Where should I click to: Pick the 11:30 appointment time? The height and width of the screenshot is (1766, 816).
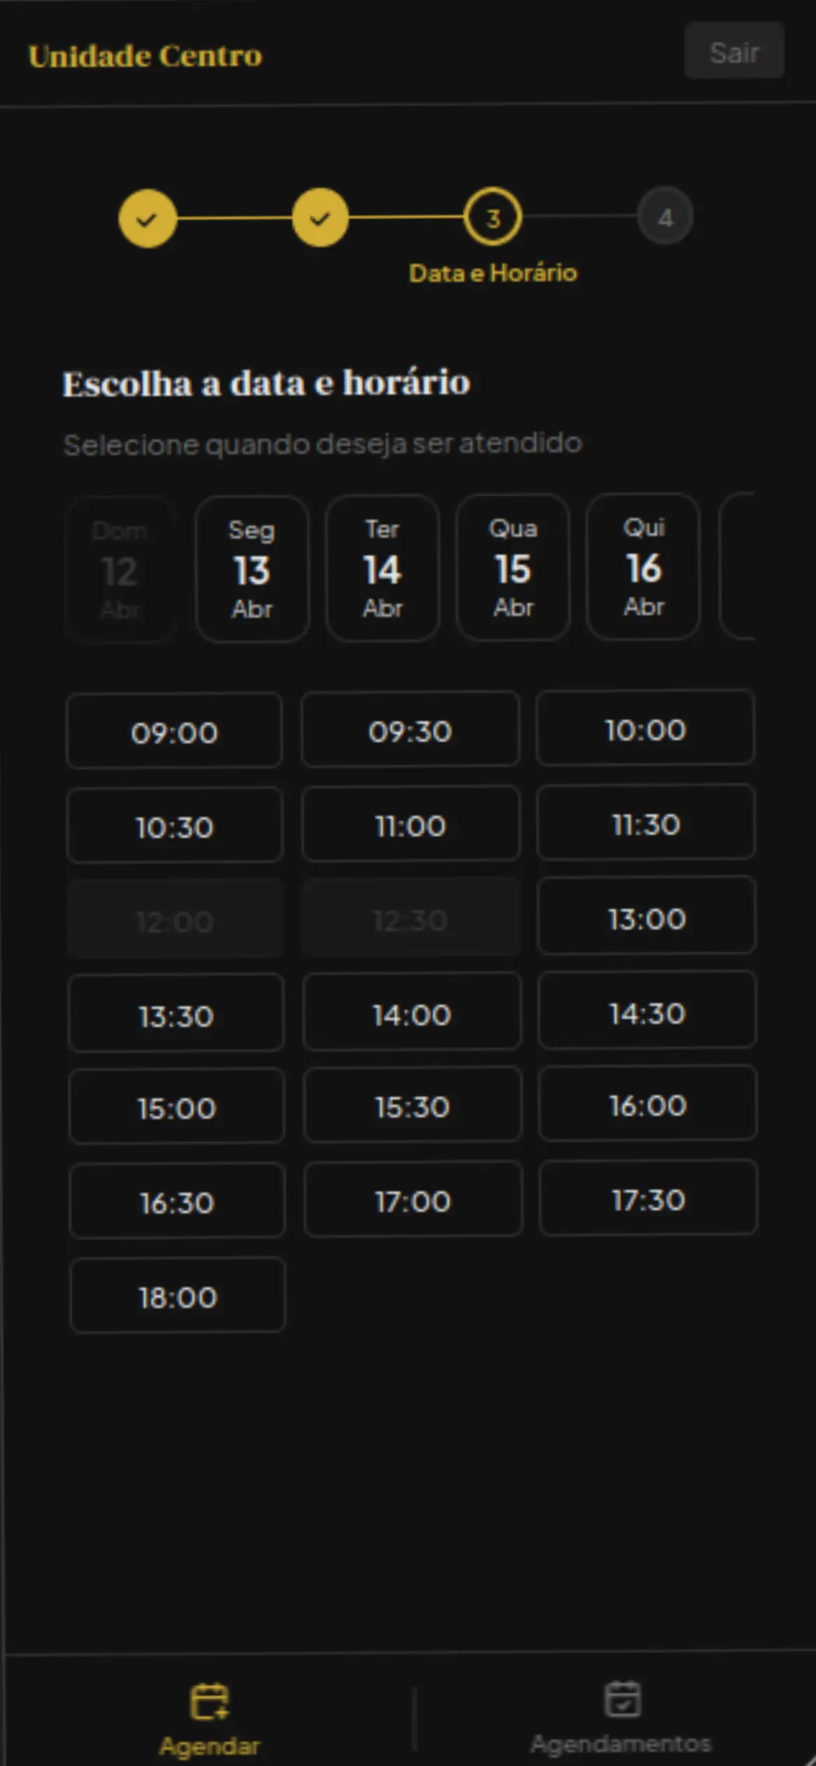(646, 823)
